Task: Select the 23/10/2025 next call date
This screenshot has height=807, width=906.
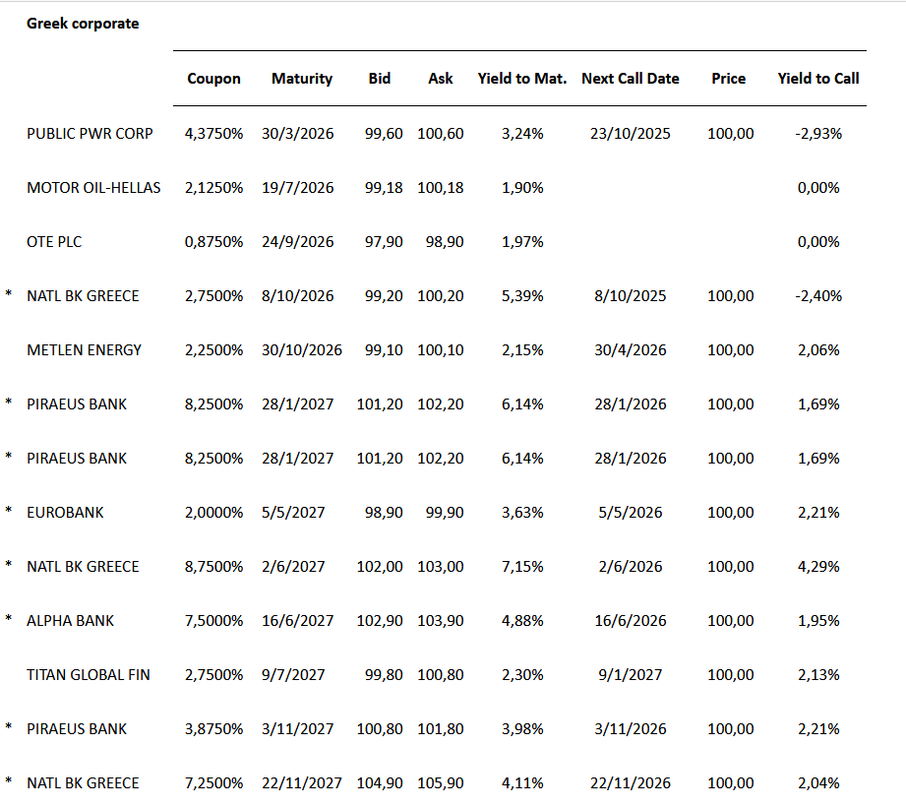Action: [x=631, y=133]
